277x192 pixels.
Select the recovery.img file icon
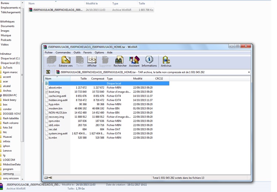(47, 117)
